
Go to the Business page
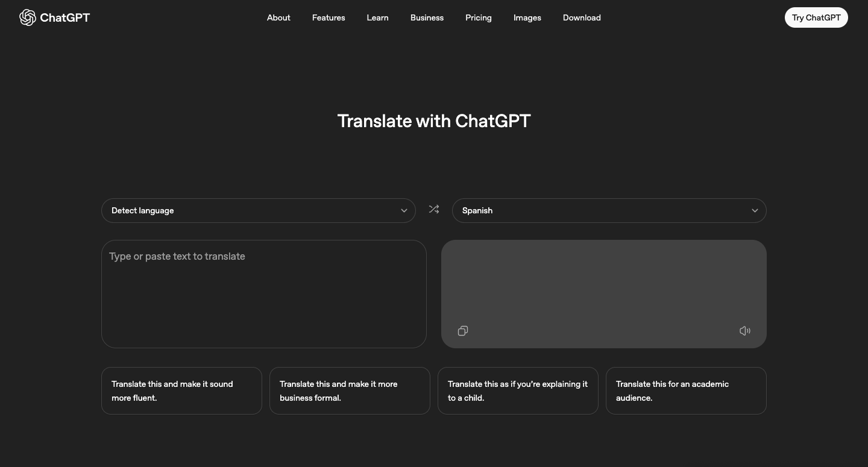click(x=427, y=17)
